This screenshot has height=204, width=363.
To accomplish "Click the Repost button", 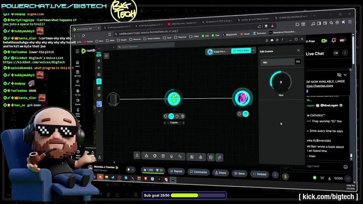I will click(x=176, y=171).
